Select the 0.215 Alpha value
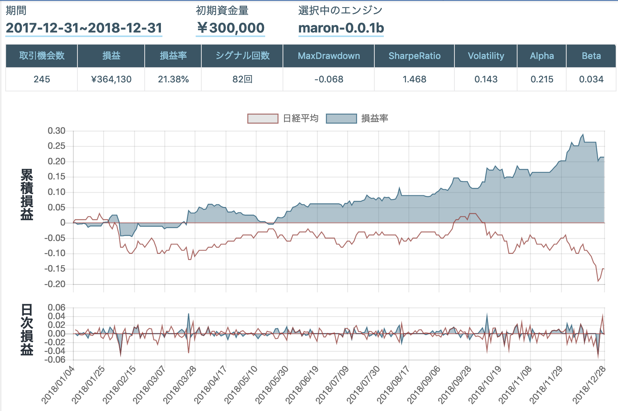618x411 pixels. click(x=542, y=79)
